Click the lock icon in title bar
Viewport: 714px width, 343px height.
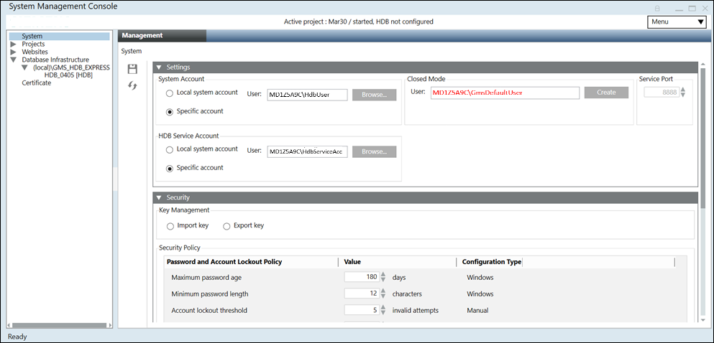[x=657, y=8]
